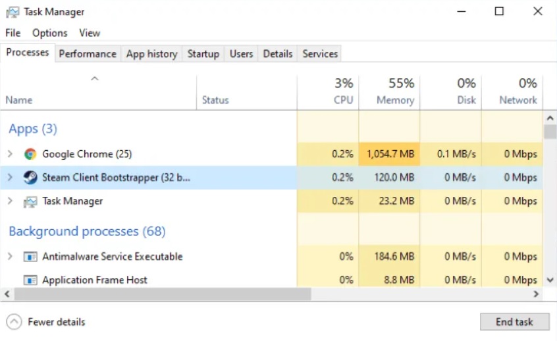Collapse view with Fewer details arrow icon
Screen dimensions: 557x341
point(14,322)
